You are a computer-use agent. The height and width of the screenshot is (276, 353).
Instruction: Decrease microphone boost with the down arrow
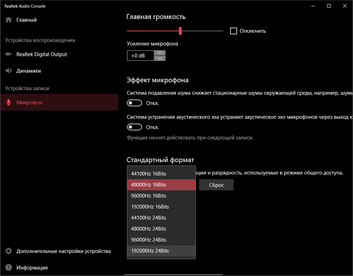[160, 58]
